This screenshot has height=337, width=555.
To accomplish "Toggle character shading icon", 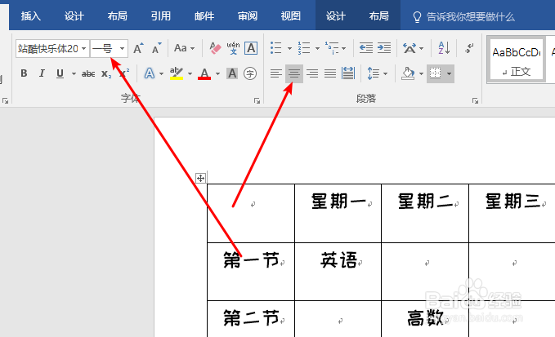I will (232, 73).
